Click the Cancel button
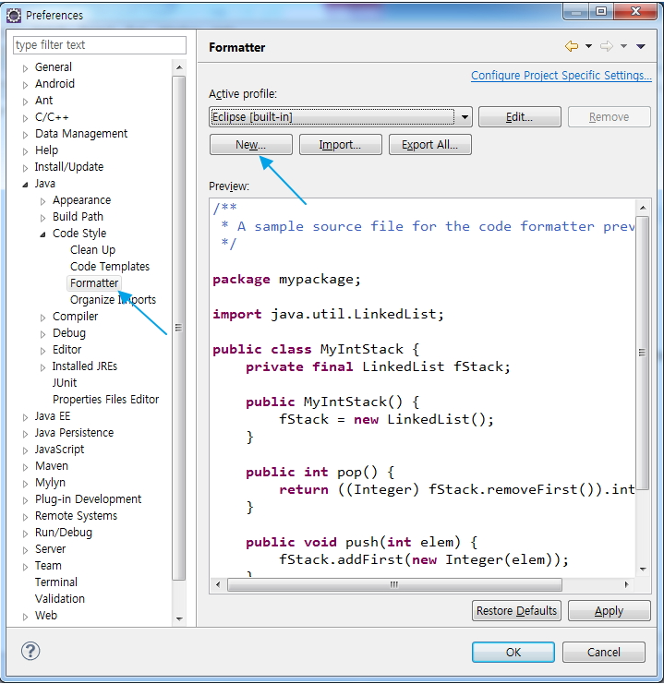This screenshot has height=684, width=664. pos(604,653)
